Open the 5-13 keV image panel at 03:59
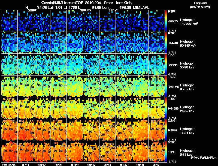 (156, 152)
